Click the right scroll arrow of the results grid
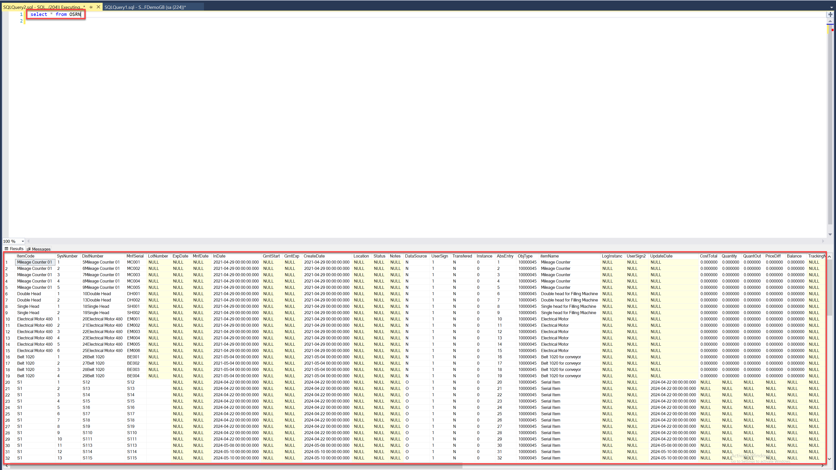The image size is (836, 470). click(823, 466)
